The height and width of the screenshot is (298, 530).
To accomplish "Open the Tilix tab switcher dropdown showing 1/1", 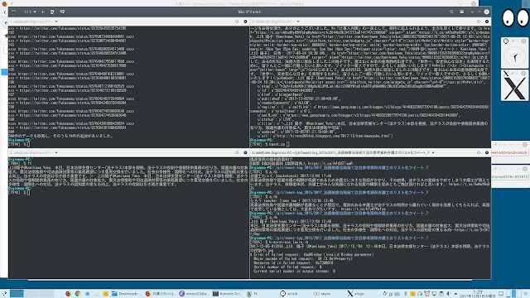I will pyautogui.click(x=30, y=12).
